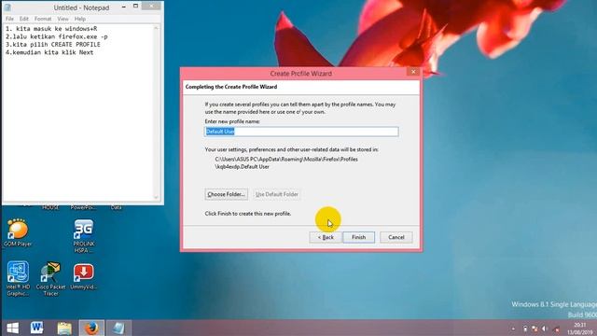Maximize the Notepad window
This screenshot has width=597, height=336.
click(135, 7)
